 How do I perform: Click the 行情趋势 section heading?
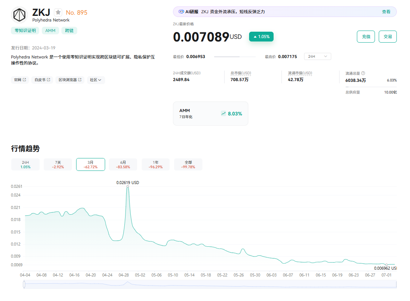click(25, 149)
